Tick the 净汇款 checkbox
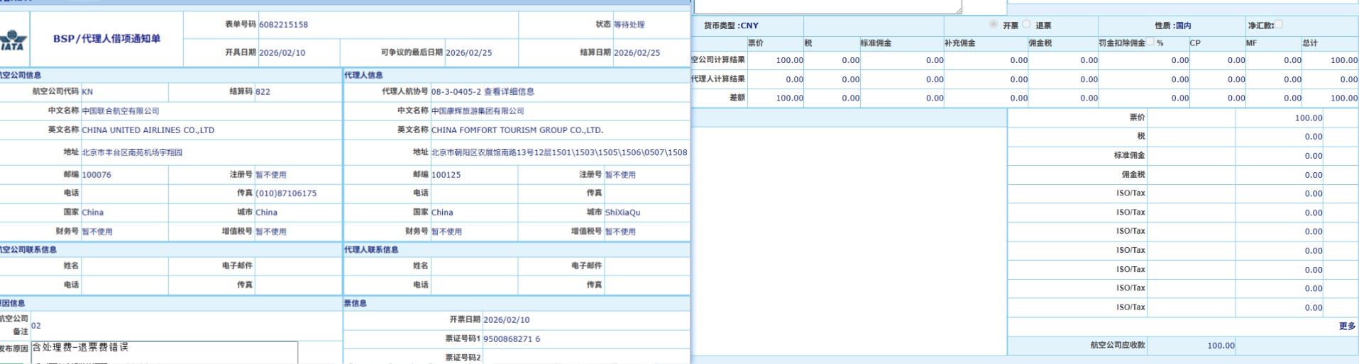 click(x=1279, y=24)
